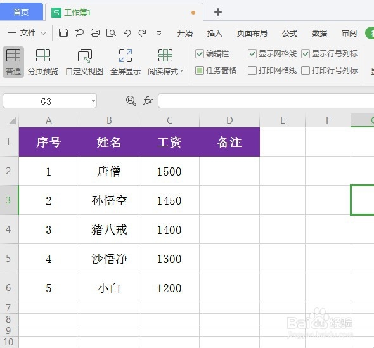Activate 全屏显示 full screen
Screen dimensions: 374x348
(126, 62)
